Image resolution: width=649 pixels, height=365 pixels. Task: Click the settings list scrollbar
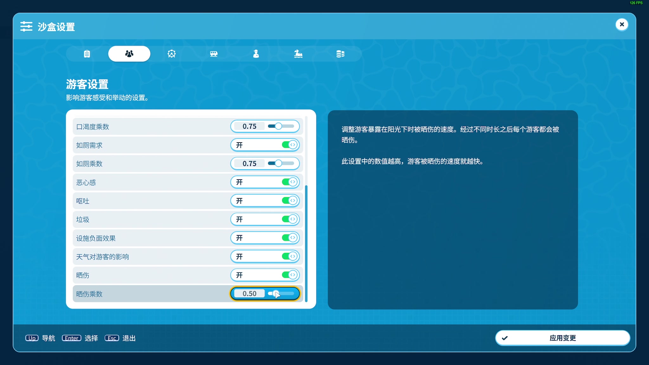(306, 243)
